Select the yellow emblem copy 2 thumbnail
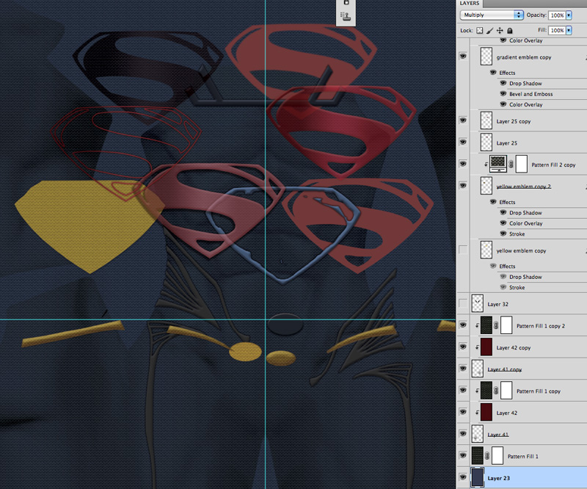This screenshot has width=587, height=489. pyautogui.click(x=486, y=186)
